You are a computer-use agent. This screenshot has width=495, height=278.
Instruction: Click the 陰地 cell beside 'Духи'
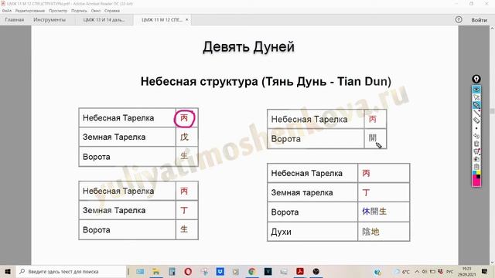click(x=384, y=232)
